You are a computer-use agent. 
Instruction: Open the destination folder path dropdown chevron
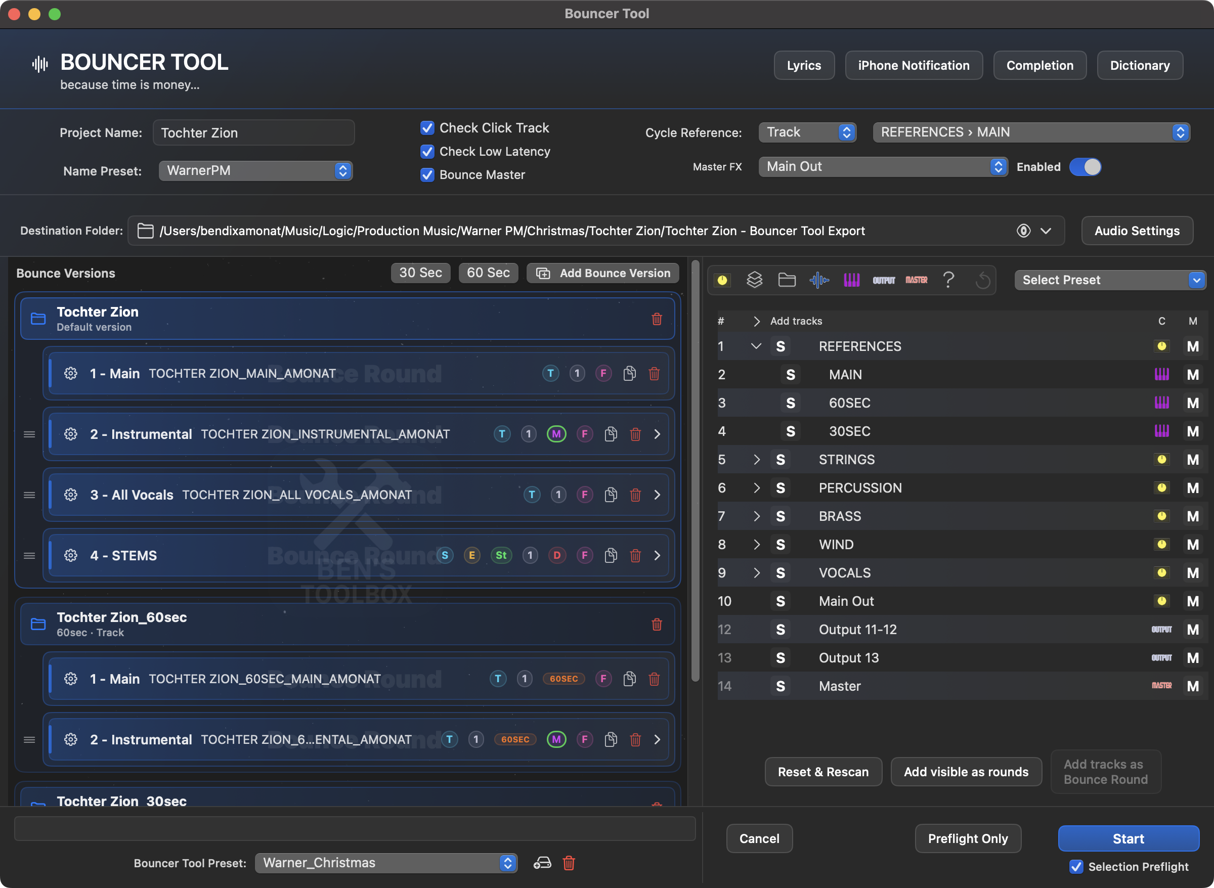pos(1045,231)
